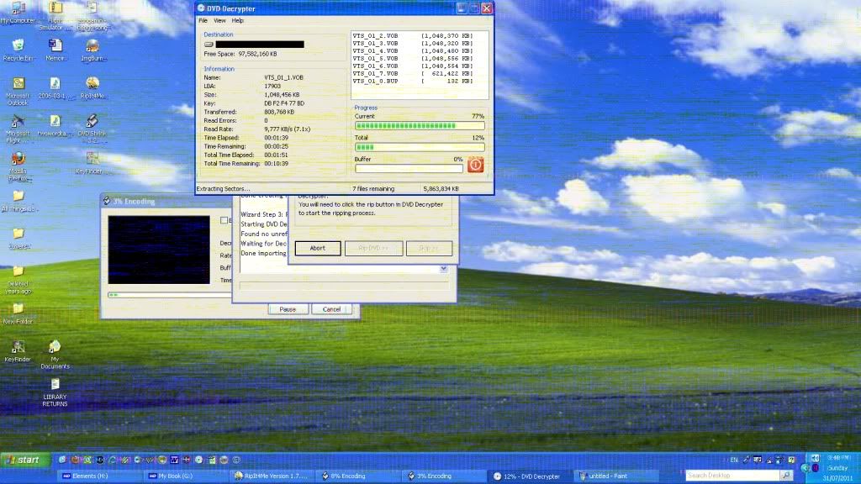Image resolution: width=861 pixels, height=484 pixels.
Task: Select VTS_01_5.VOB in the file list
Action: point(413,58)
